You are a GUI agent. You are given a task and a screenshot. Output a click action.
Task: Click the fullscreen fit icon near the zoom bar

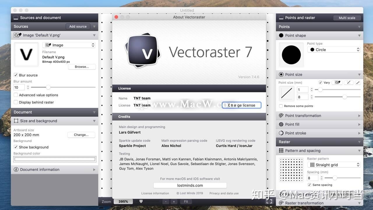coord(269,201)
